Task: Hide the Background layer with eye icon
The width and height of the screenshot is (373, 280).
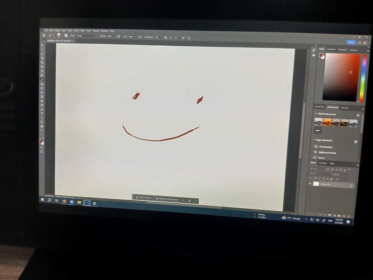Action: (x=310, y=183)
